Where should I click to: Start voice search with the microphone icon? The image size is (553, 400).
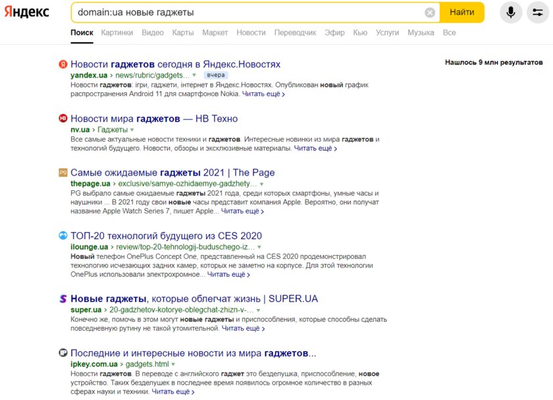pyautogui.click(x=511, y=13)
